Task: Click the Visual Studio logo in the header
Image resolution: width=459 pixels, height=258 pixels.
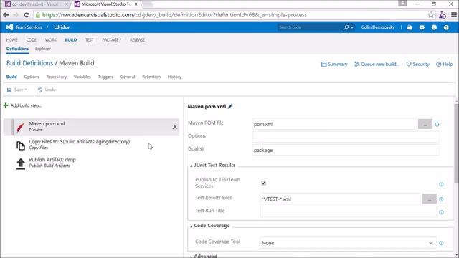Action: pos(9,27)
